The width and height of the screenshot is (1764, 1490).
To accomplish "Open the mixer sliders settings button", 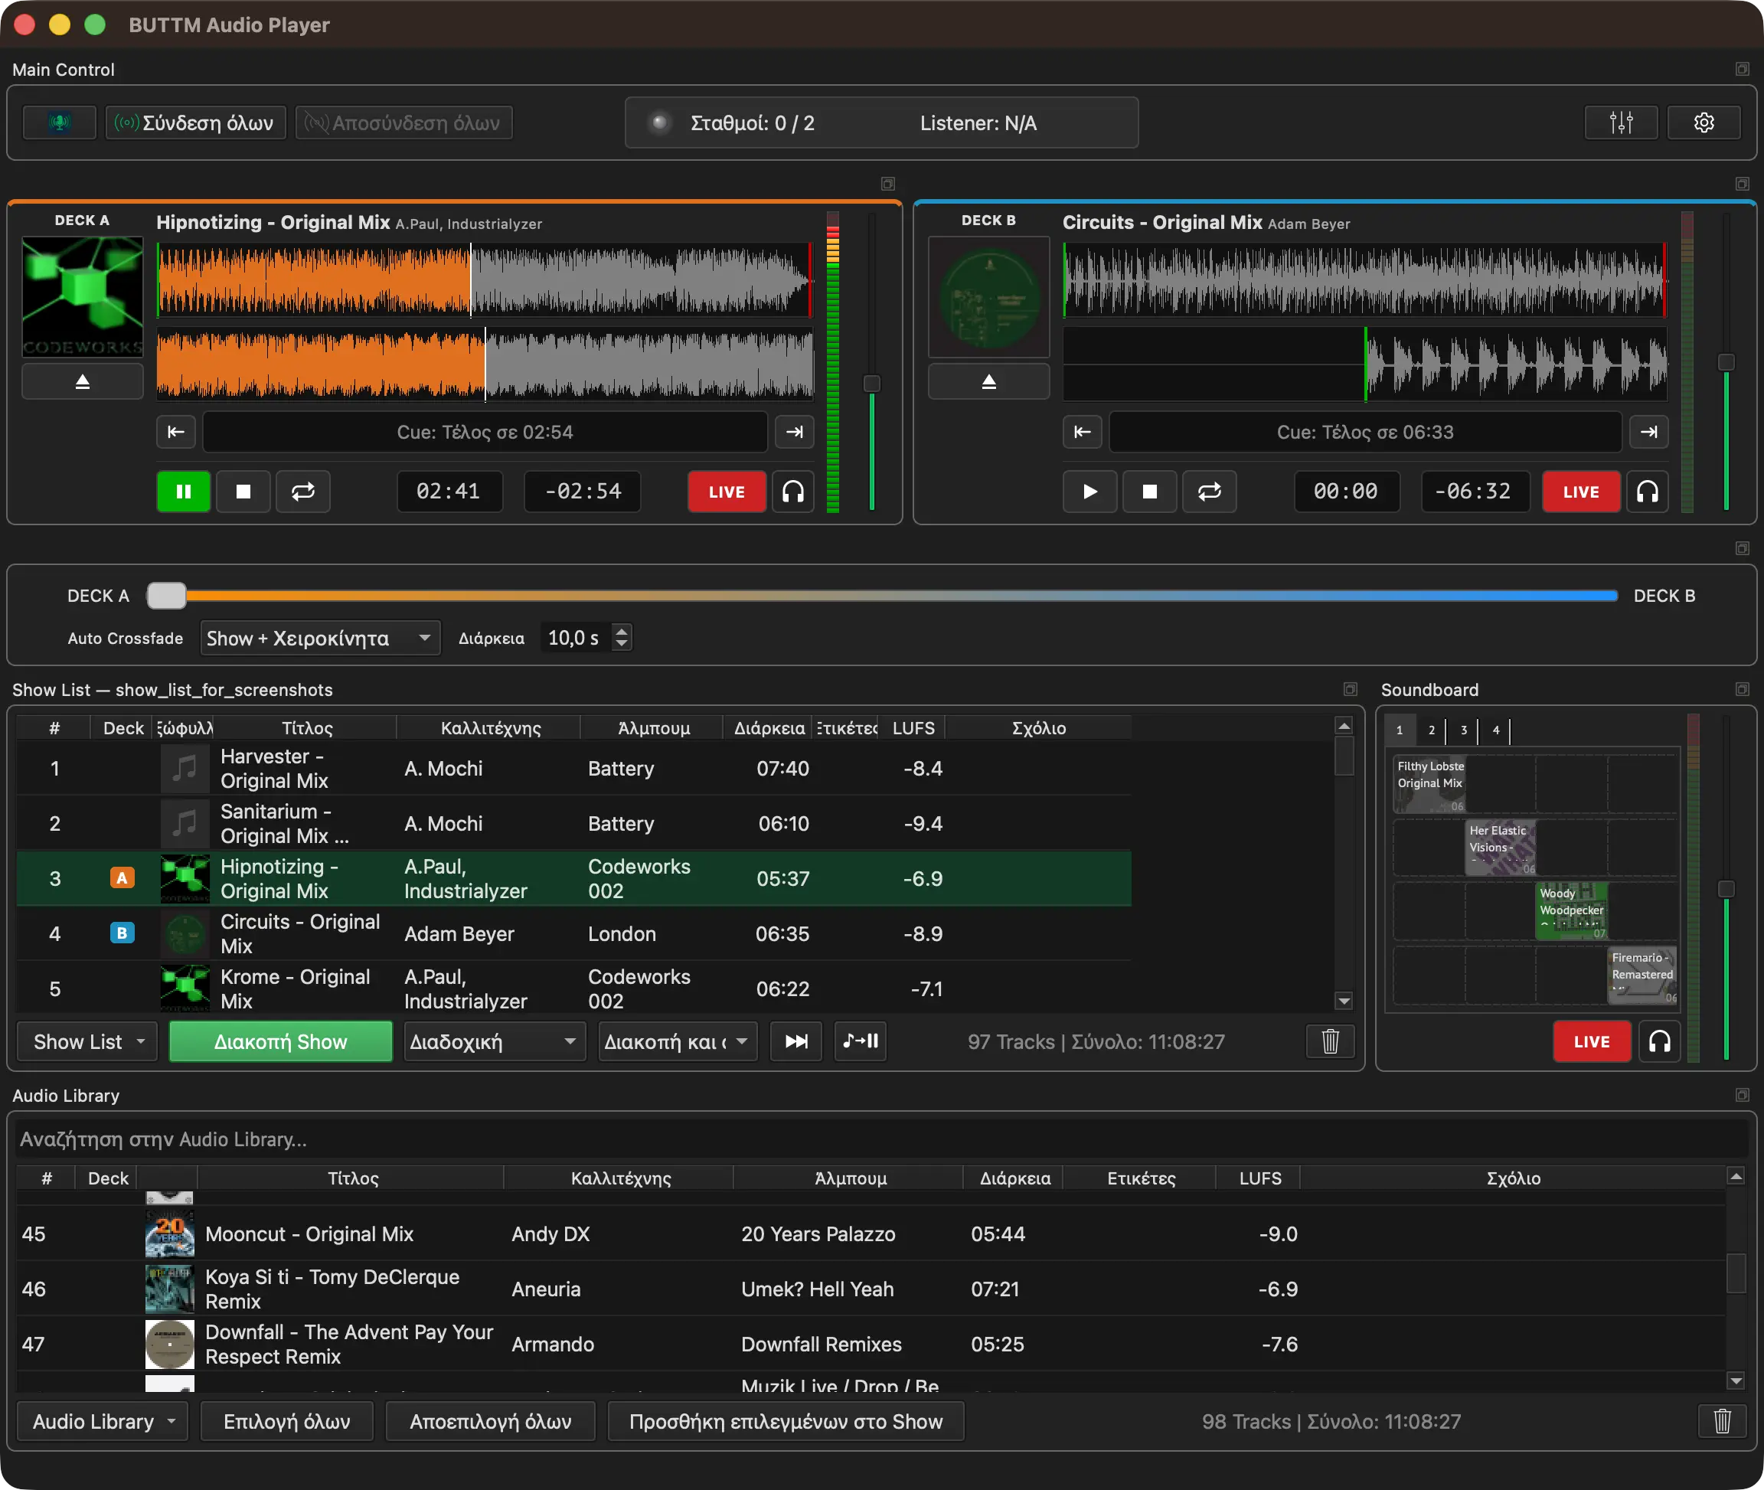I will pos(1621,123).
